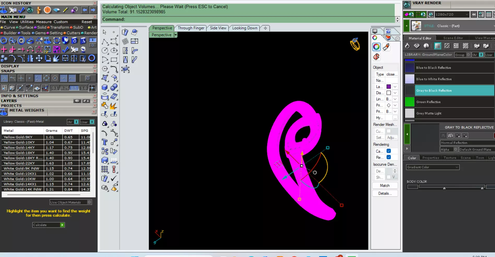Expand the Normal Reflection dropdown

pyautogui.click(x=467, y=143)
